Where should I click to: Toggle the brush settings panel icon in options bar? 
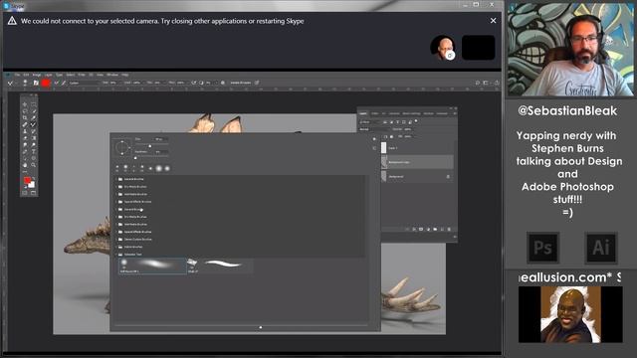coord(36,83)
